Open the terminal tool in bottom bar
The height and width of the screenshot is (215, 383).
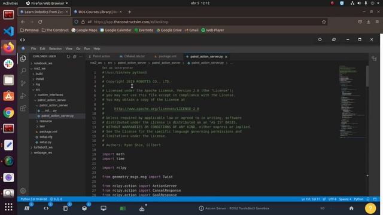pos(27,208)
